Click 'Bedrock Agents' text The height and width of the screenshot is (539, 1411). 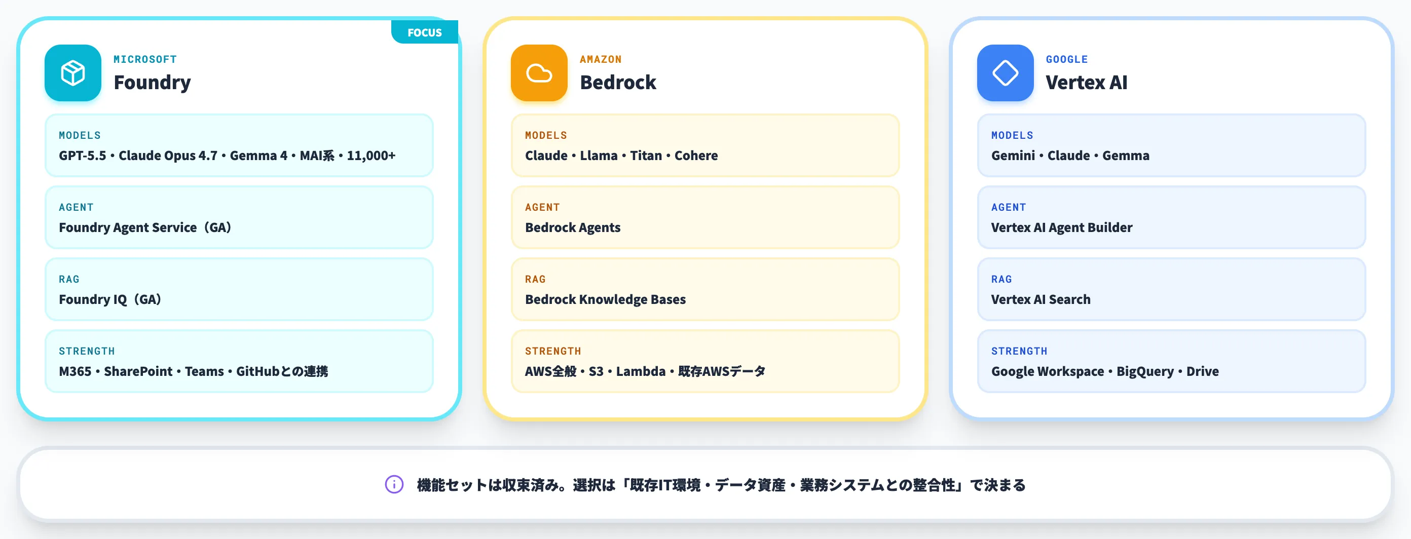tap(572, 227)
